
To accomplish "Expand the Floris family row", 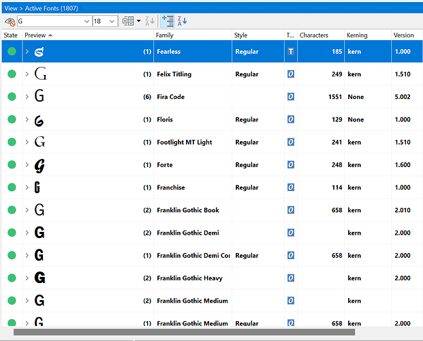I will [27, 119].
